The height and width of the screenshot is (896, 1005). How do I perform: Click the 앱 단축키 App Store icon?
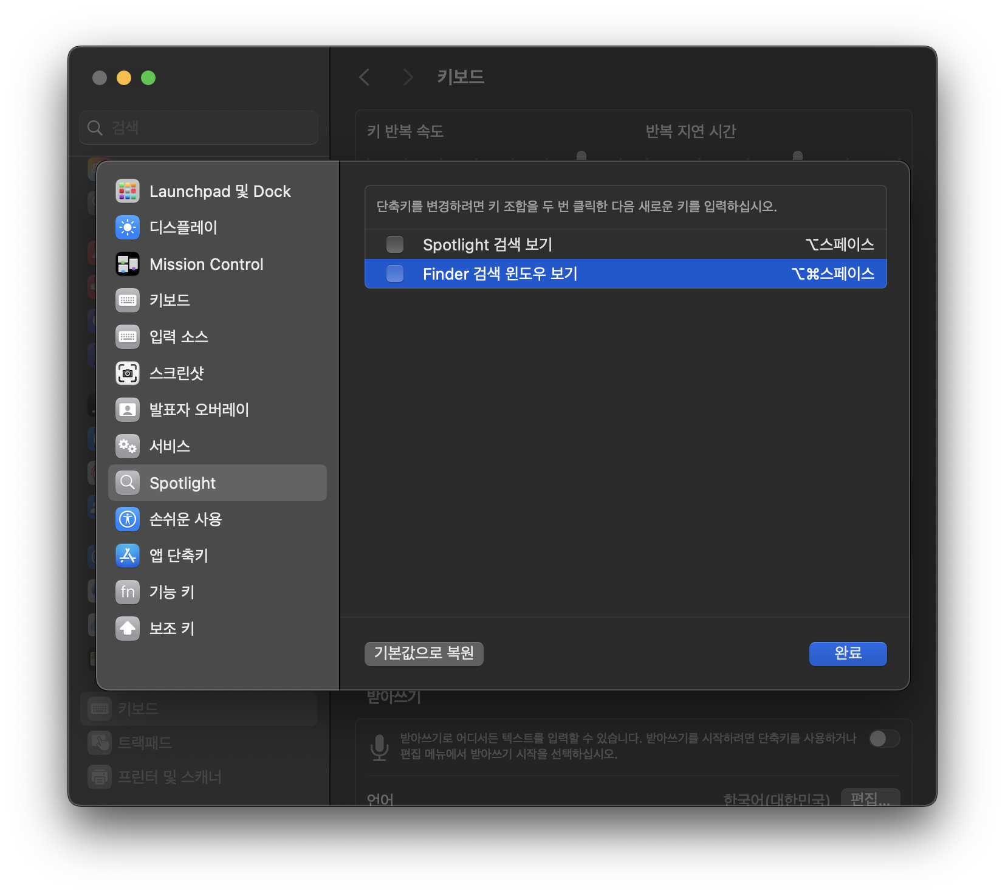pos(128,556)
